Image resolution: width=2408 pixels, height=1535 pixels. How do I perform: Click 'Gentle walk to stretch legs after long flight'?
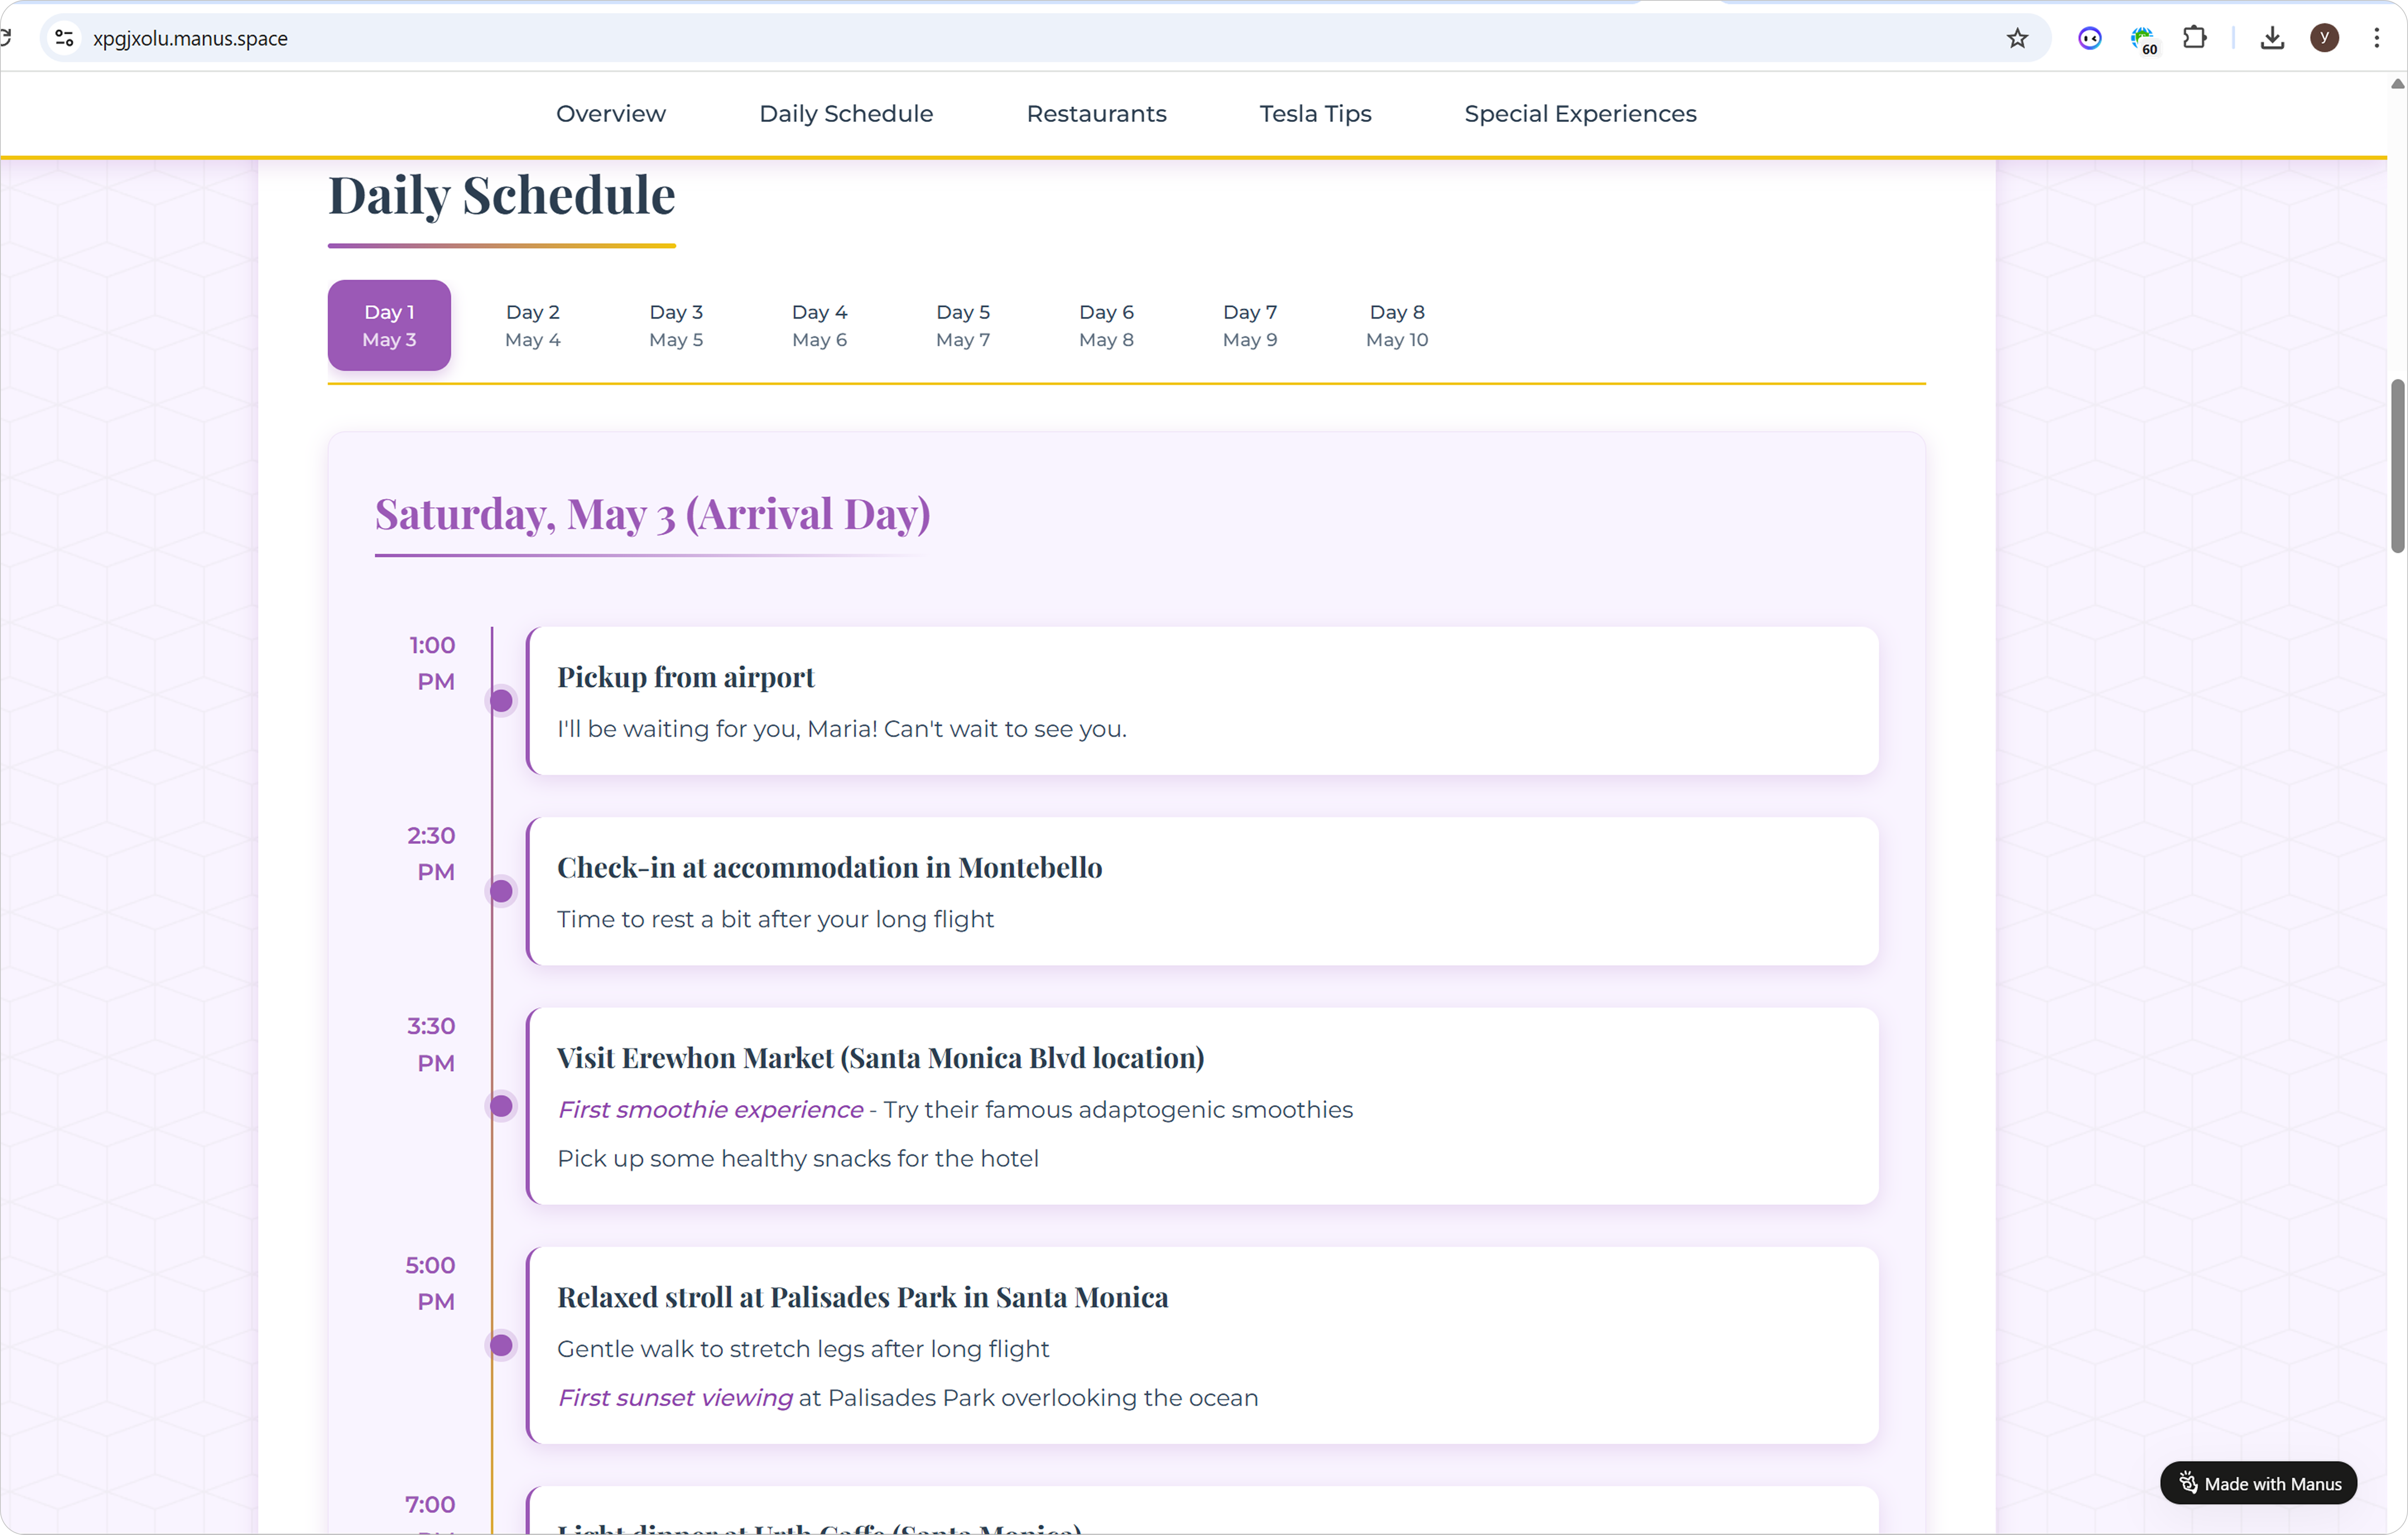coord(803,1349)
